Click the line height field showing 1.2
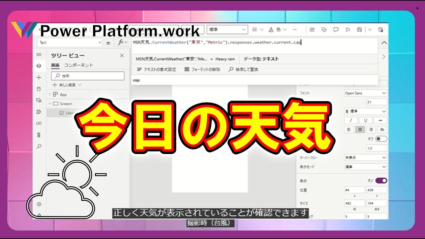The image size is (425, 239). [x=377, y=148]
